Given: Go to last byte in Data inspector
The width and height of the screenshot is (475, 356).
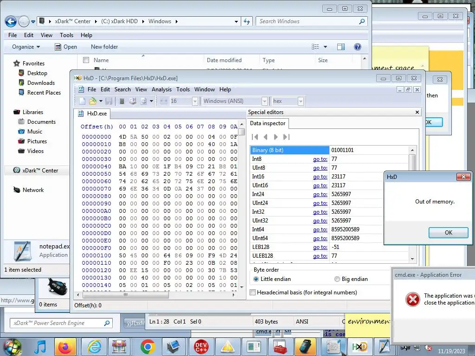Looking at the screenshot, I should [286, 137].
